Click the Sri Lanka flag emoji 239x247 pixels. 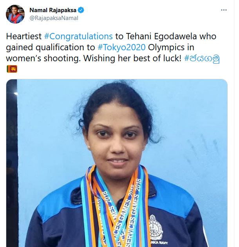tap(12, 69)
